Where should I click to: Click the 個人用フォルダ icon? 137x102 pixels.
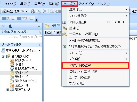click(x=8, y=56)
